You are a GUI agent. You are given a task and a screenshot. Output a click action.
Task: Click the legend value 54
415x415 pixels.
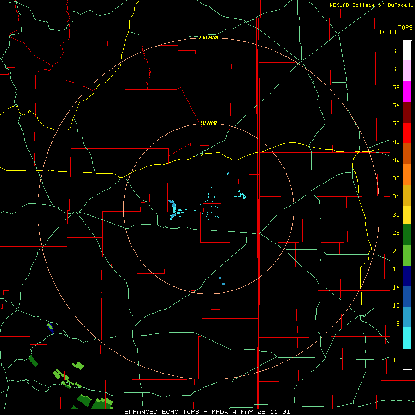[396, 105]
